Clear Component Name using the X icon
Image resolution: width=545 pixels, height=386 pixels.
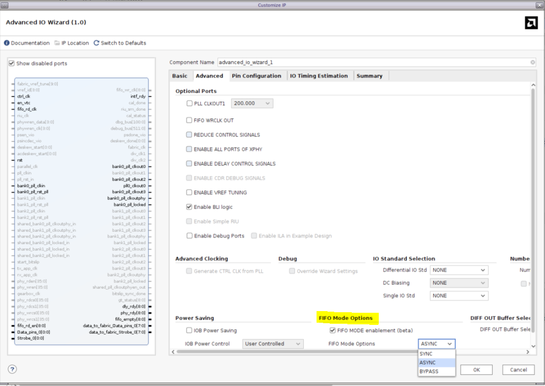pos(532,62)
